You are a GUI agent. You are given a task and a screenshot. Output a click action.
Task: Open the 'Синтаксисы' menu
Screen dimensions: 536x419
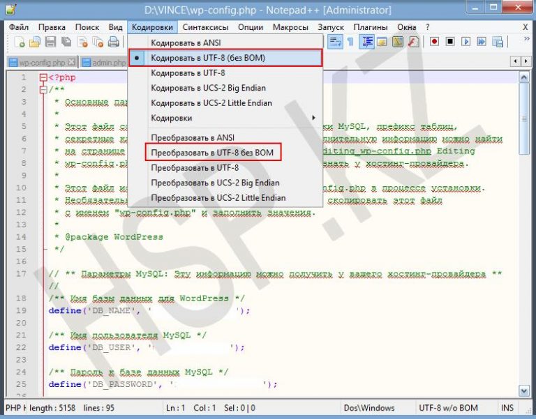point(206,27)
